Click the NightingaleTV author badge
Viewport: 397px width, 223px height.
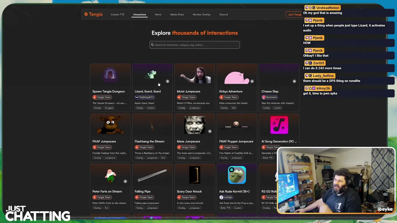tap(145, 97)
